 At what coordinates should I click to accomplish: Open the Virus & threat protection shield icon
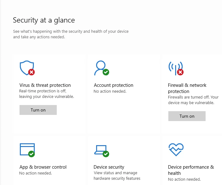pyautogui.click(x=27, y=68)
